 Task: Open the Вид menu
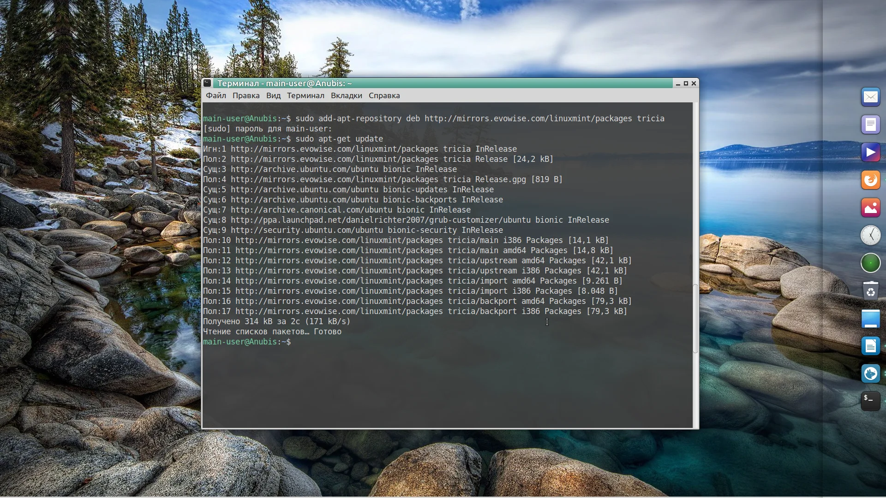pos(273,96)
